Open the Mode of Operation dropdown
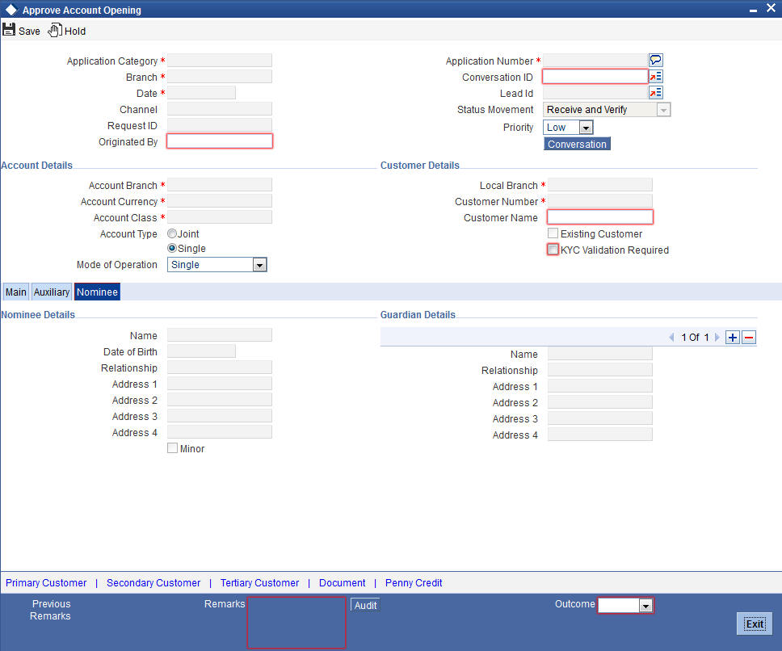 (x=259, y=265)
